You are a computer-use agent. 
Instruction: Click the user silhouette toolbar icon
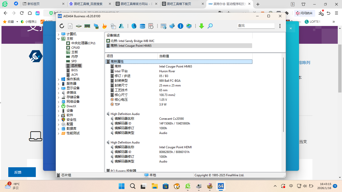[121, 26]
